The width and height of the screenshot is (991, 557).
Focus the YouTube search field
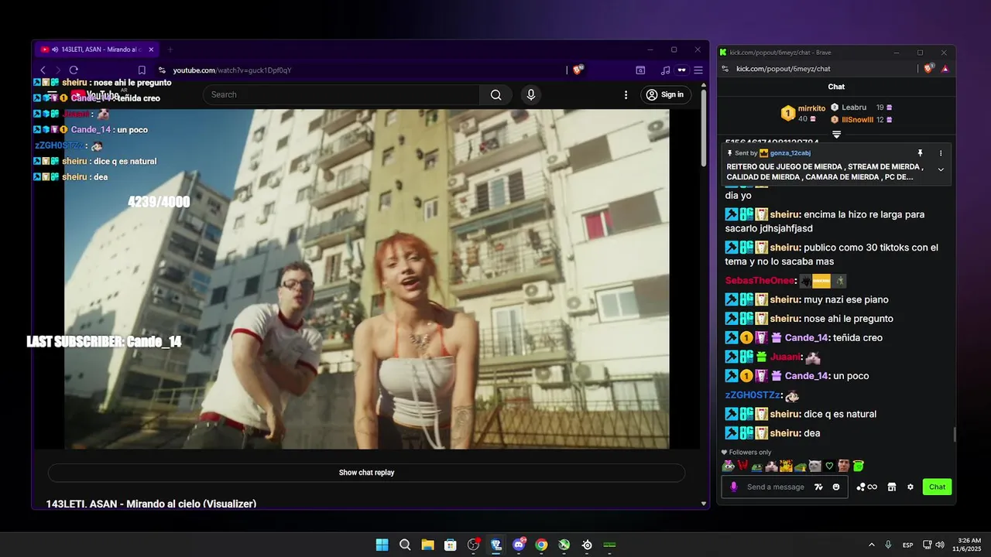pyautogui.click(x=341, y=94)
